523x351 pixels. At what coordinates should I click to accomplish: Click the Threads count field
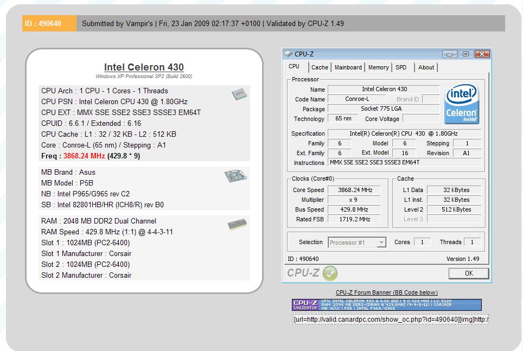click(473, 242)
